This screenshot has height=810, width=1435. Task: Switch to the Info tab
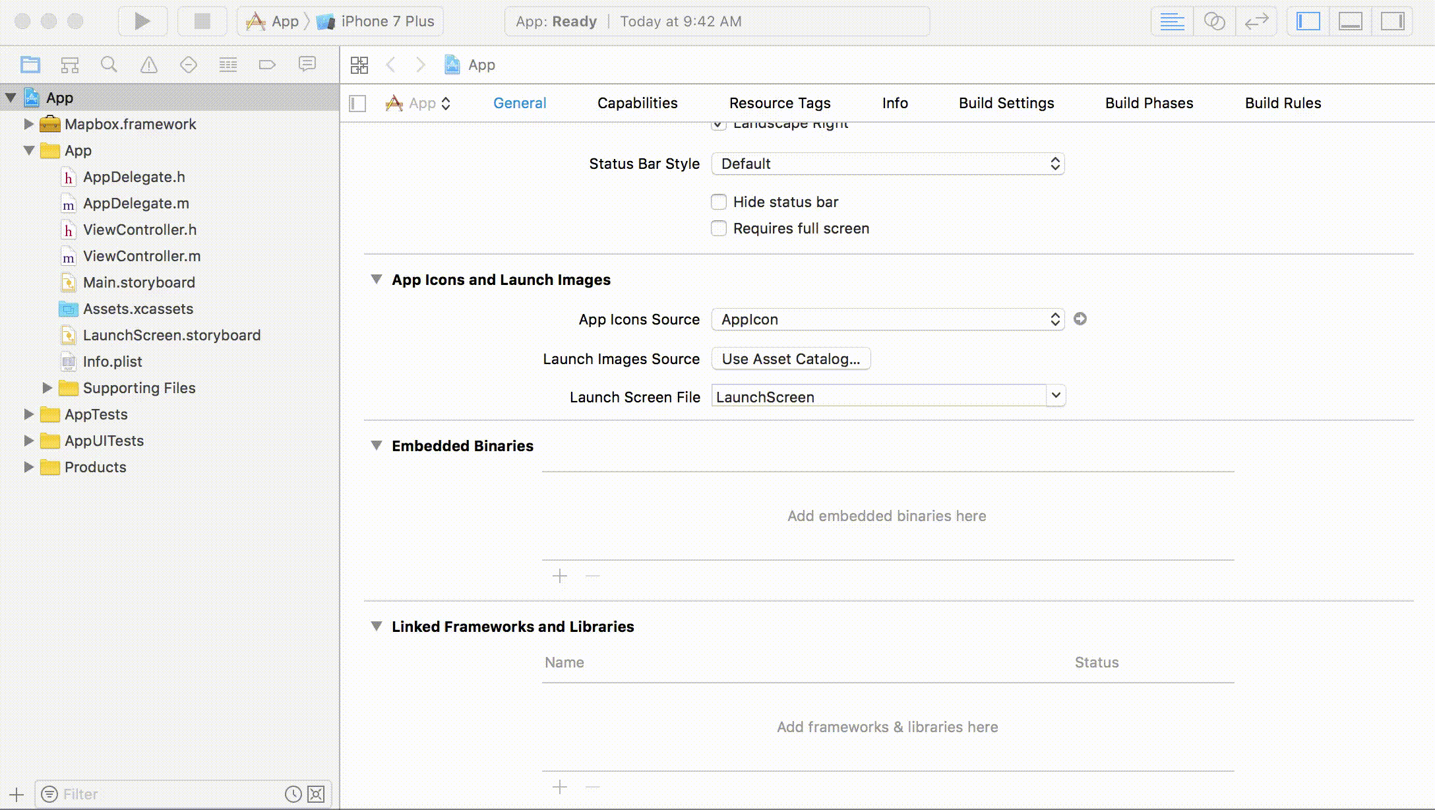point(895,103)
